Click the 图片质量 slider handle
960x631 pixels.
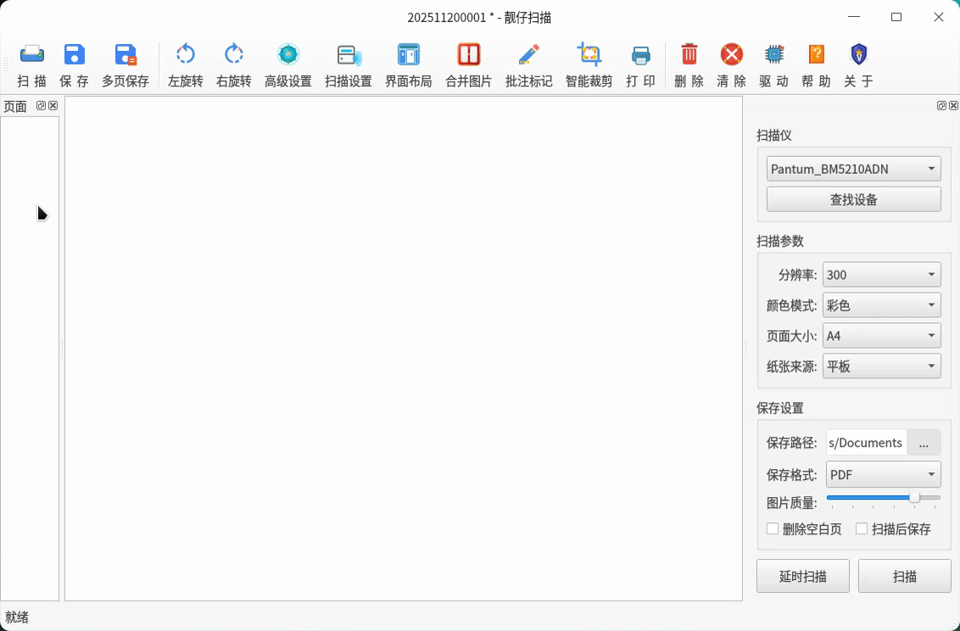point(914,498)
